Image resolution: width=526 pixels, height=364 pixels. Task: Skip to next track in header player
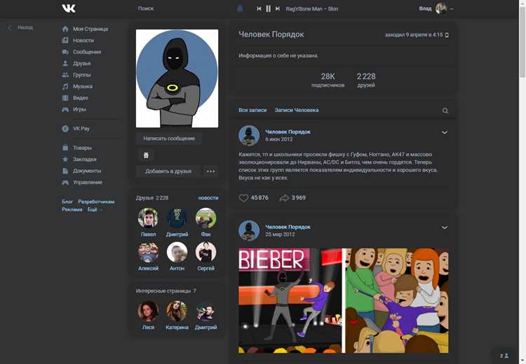278,8
